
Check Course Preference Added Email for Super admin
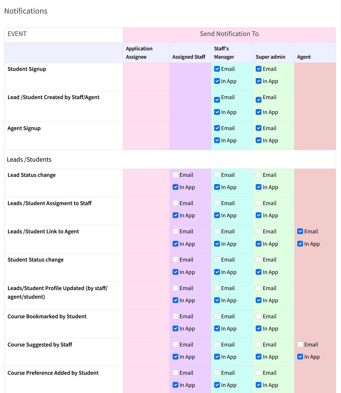click(258, 373)
